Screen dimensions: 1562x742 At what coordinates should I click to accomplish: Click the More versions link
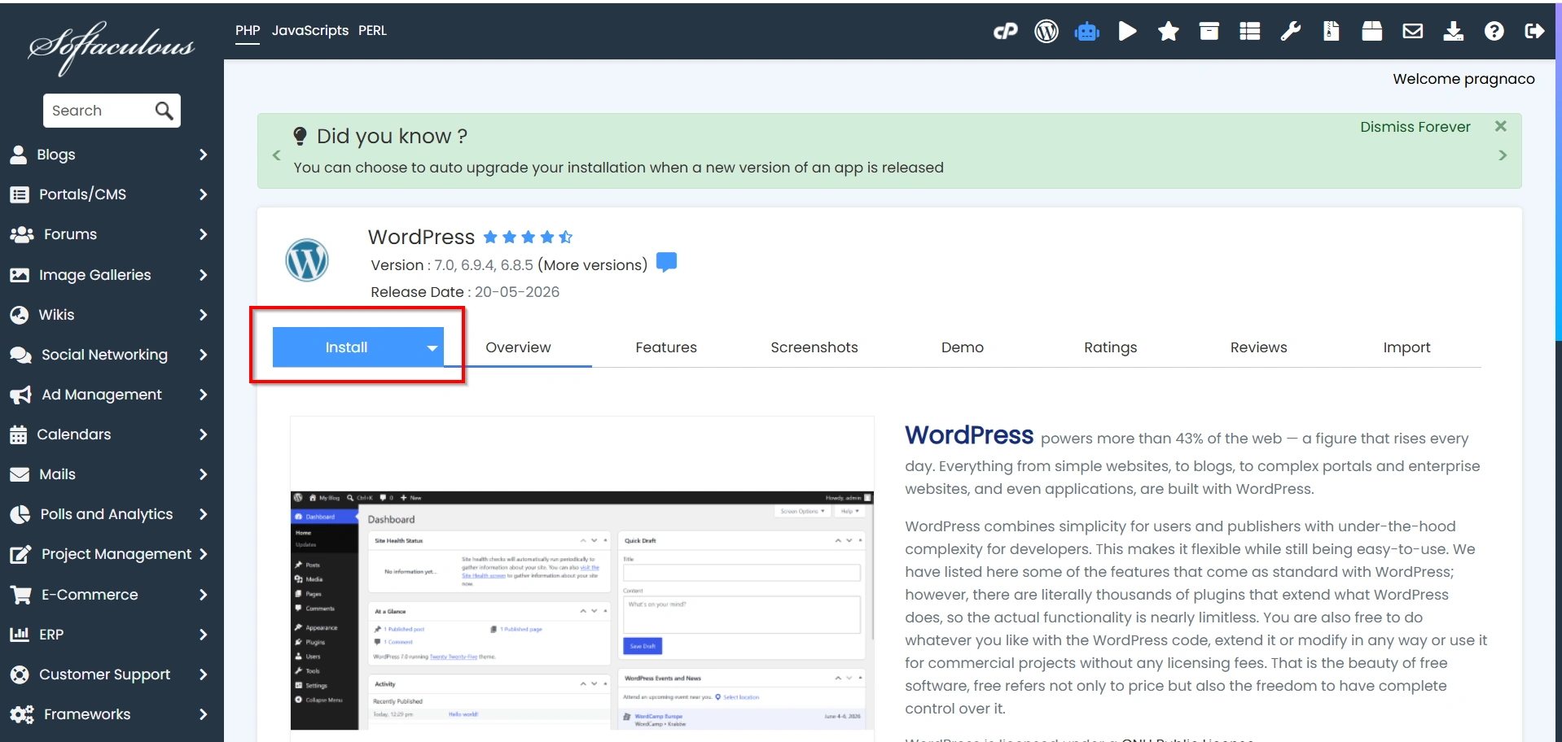(x=593, y=265)
